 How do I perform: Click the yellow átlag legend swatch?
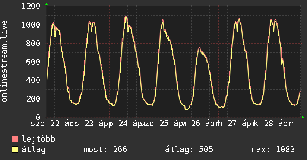15,150
